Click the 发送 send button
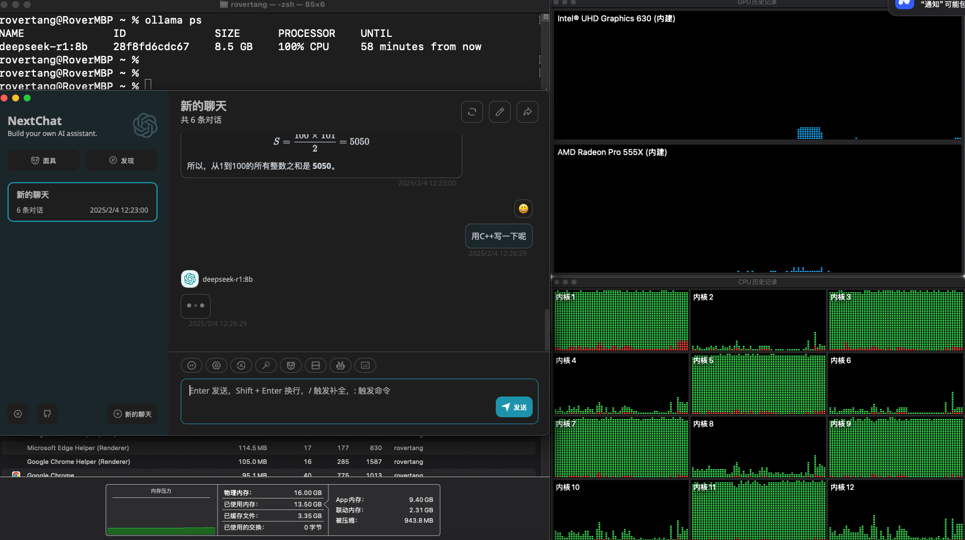Screen dimensions: 965x540 (x=514, y=407)
